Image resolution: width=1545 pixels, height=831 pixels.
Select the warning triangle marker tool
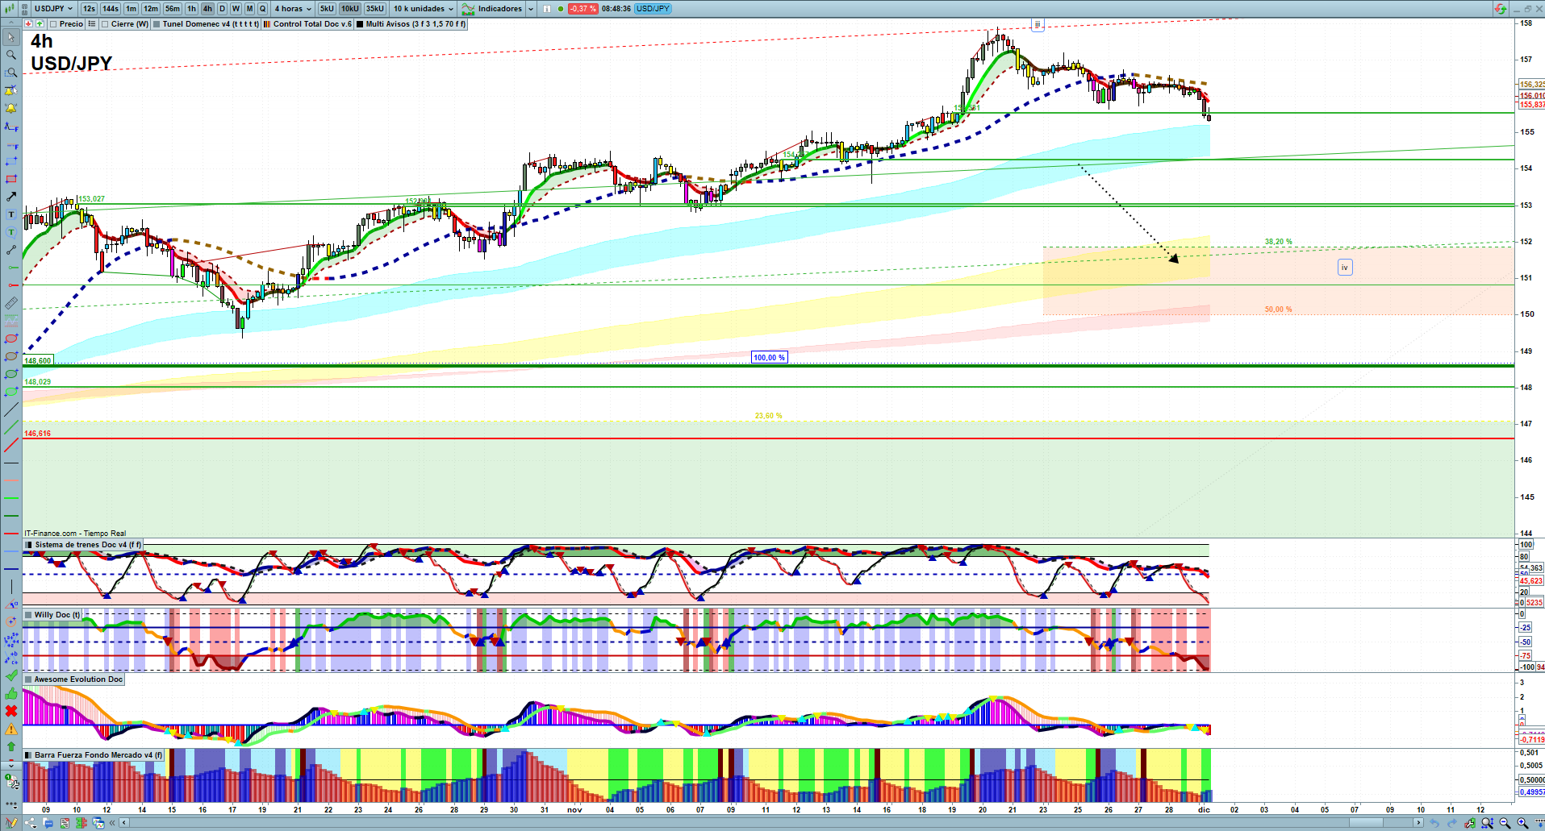(11, 729)
